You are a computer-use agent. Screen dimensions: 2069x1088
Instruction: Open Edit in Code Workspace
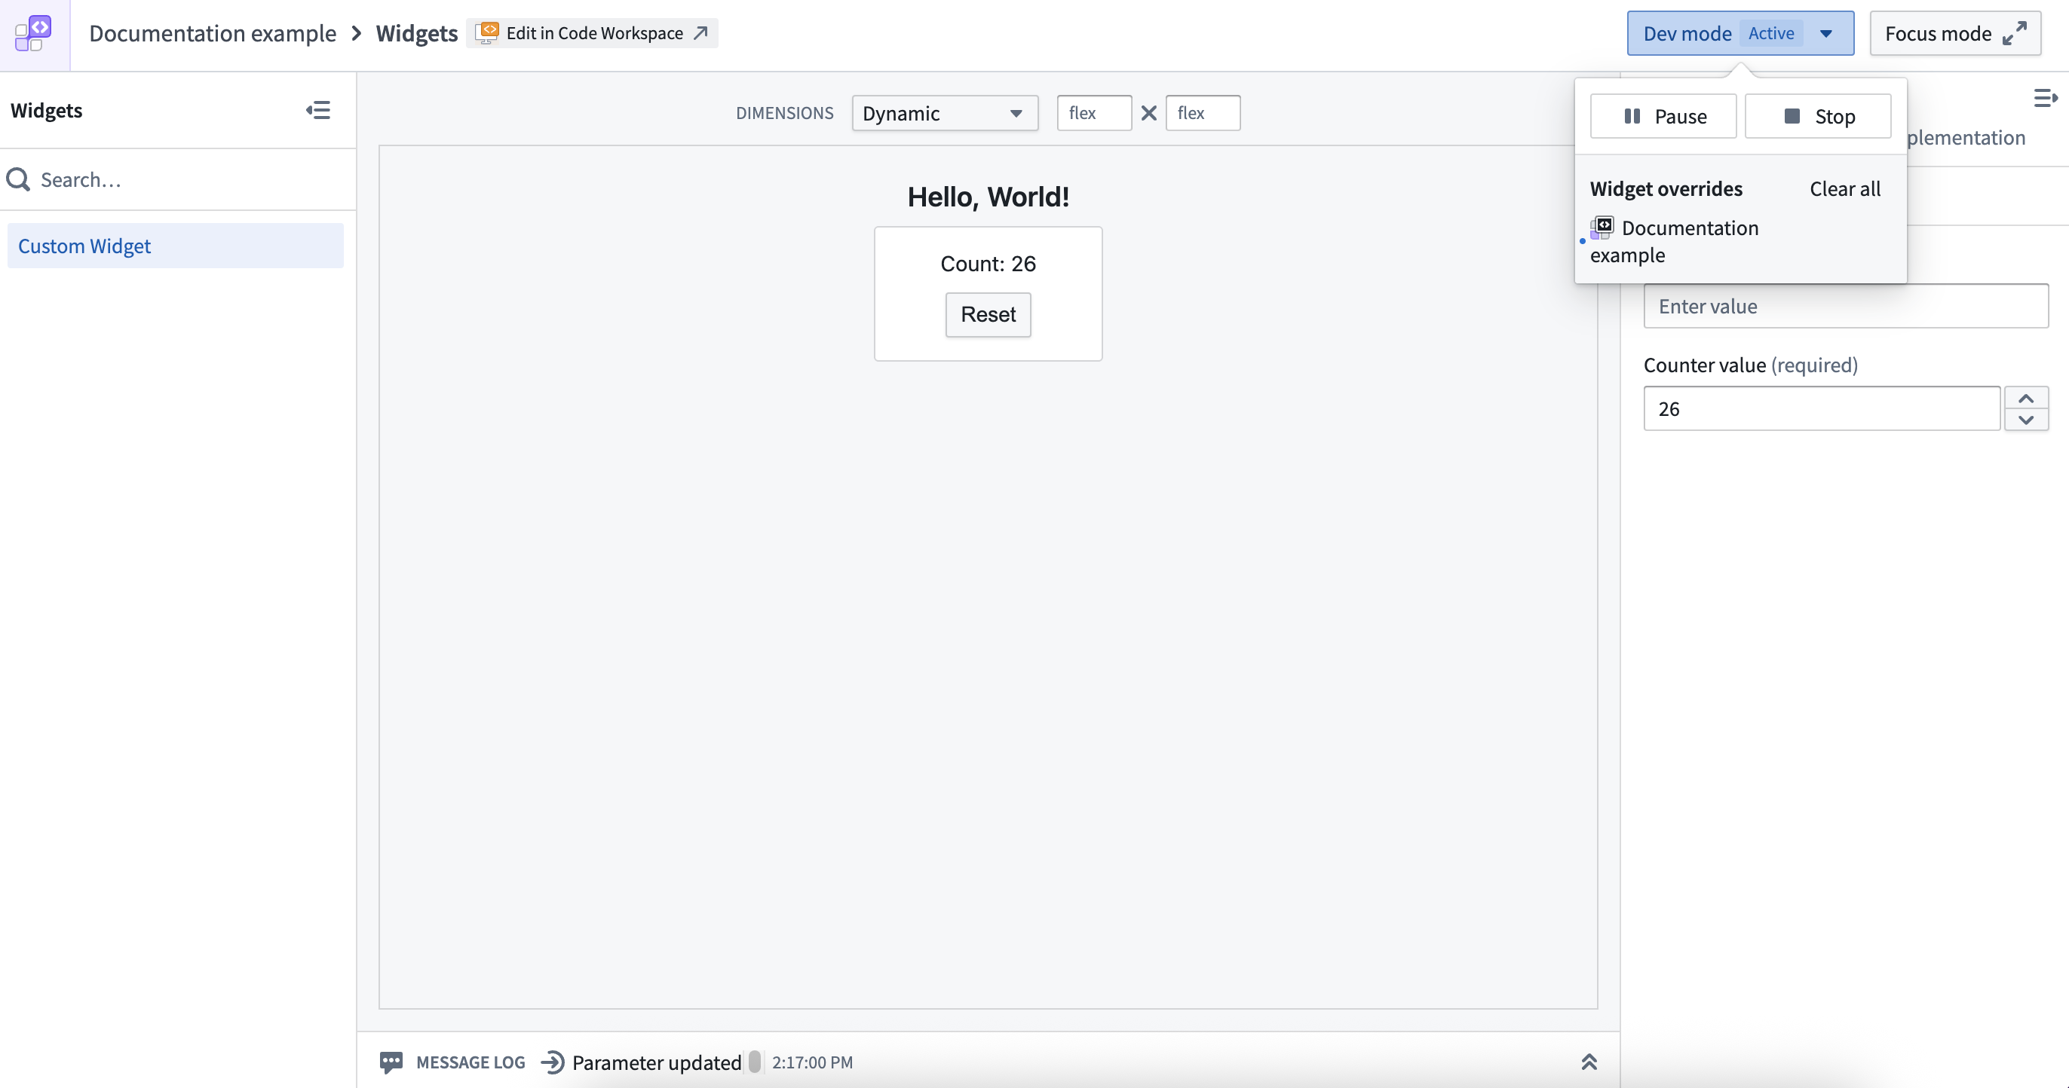pos(593,33)
